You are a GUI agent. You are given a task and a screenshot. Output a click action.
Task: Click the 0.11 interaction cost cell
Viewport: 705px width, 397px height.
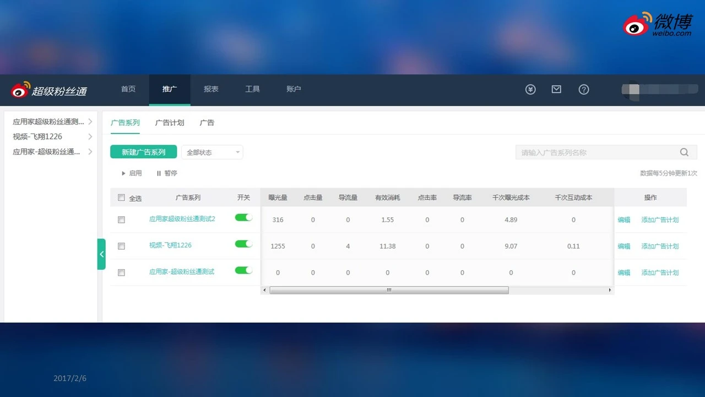coord(573,246)
